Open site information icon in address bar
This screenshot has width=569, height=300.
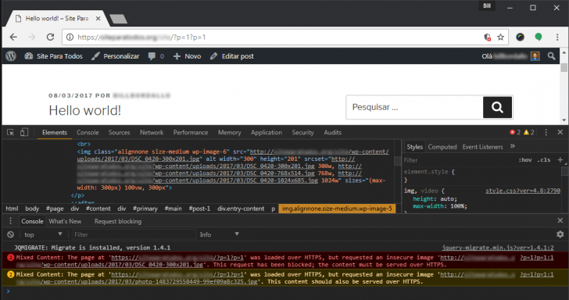coord(70,37)
